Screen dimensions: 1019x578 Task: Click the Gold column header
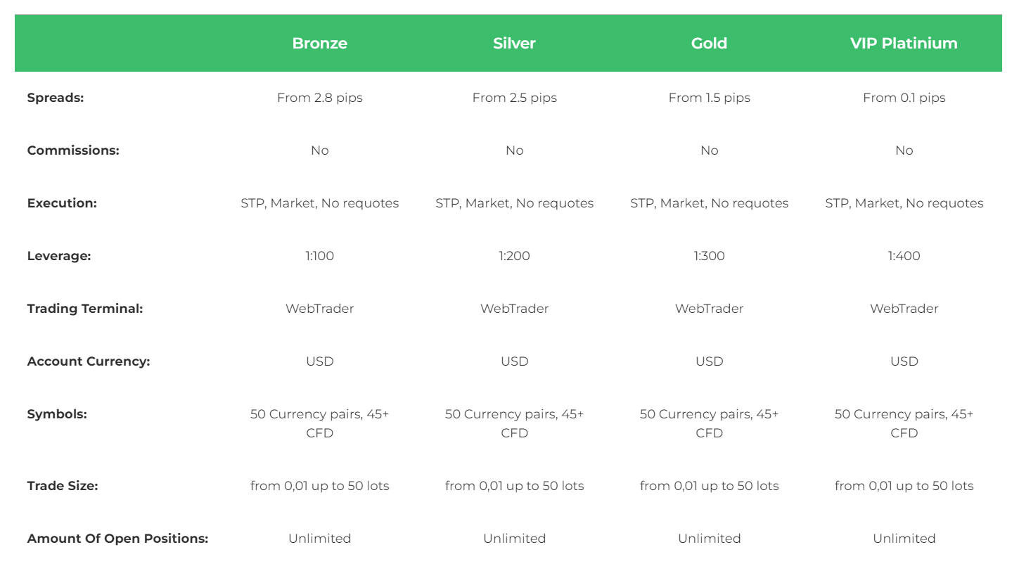tap(709, 44)
